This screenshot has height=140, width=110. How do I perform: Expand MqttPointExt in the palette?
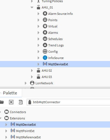(6, 131)
